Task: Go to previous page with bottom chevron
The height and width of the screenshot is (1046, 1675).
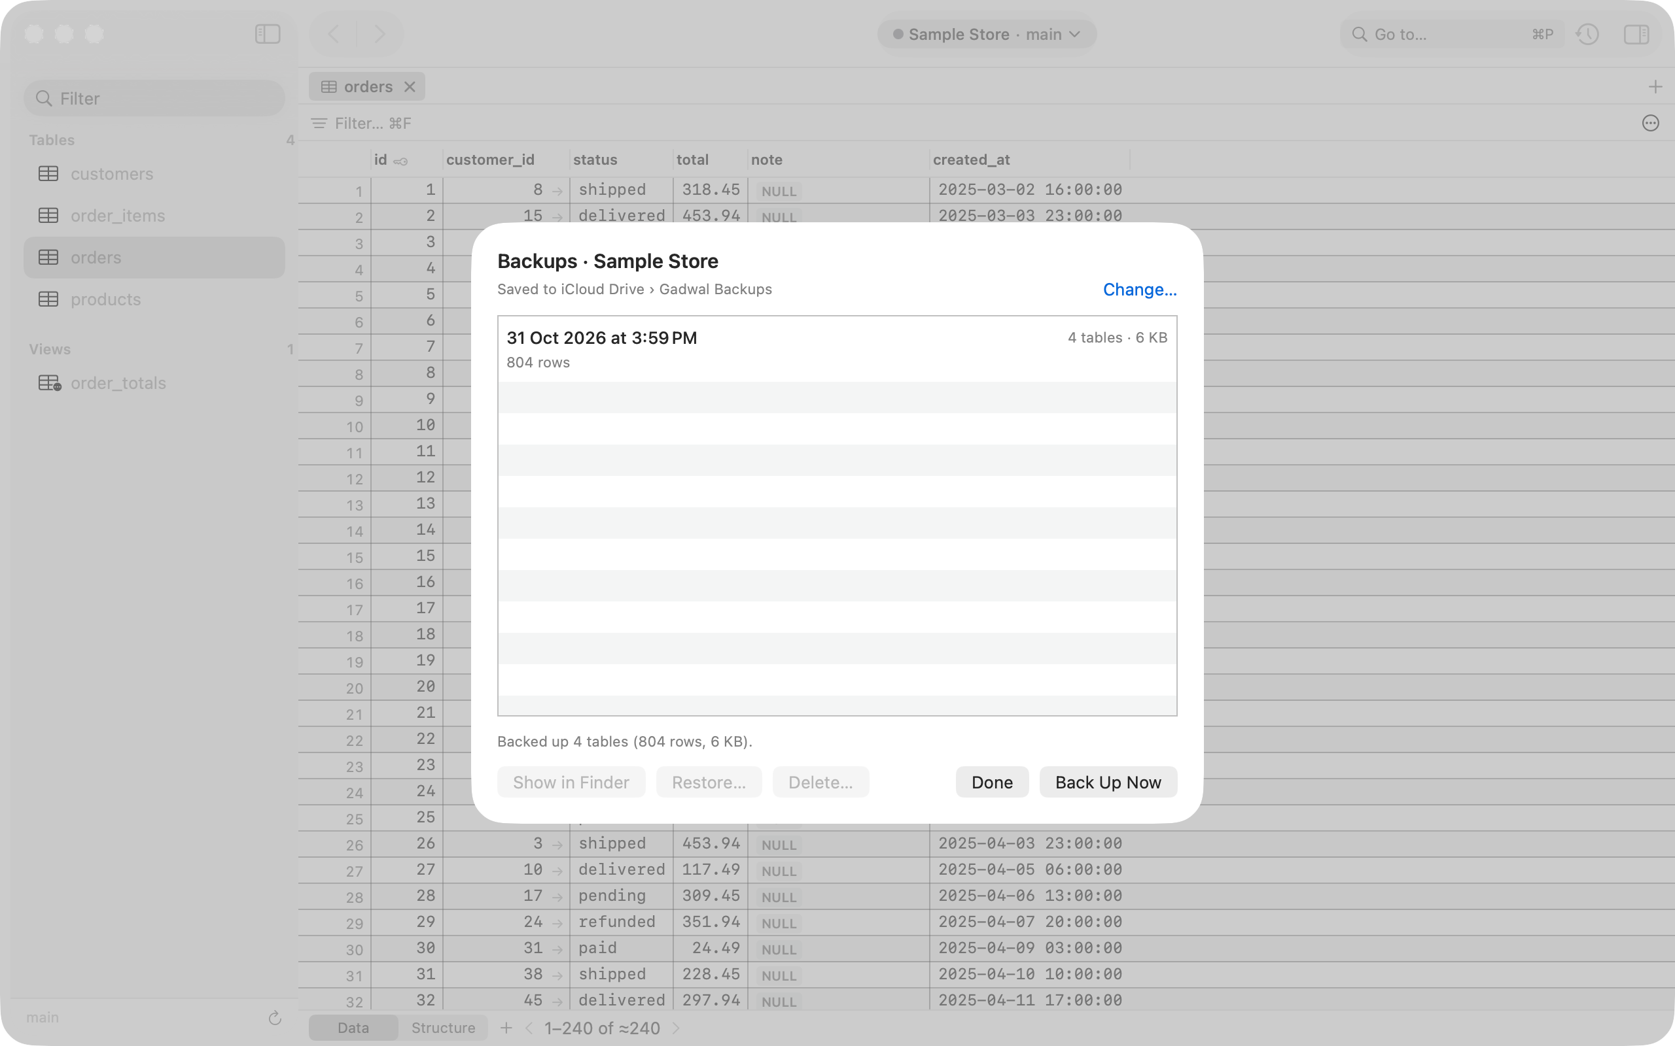Action: tap(529, 1028)
